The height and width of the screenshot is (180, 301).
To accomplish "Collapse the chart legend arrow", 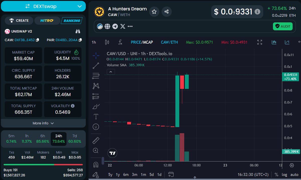I will (x=111, y=72).
